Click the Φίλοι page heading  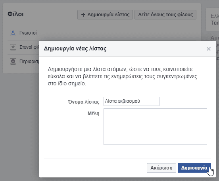(15, 14)
